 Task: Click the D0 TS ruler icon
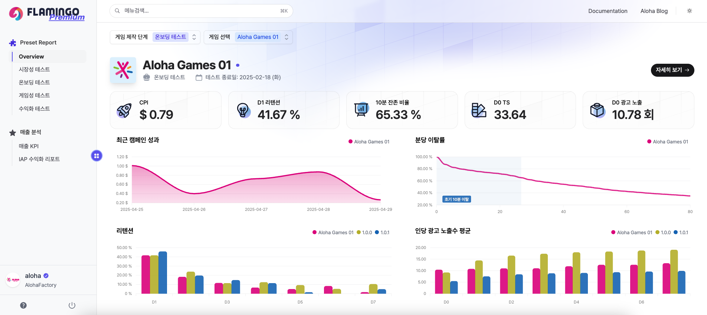pos(479,110)
